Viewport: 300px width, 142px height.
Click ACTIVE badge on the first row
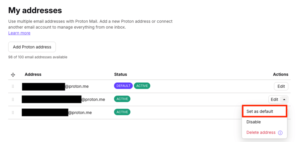142,86
